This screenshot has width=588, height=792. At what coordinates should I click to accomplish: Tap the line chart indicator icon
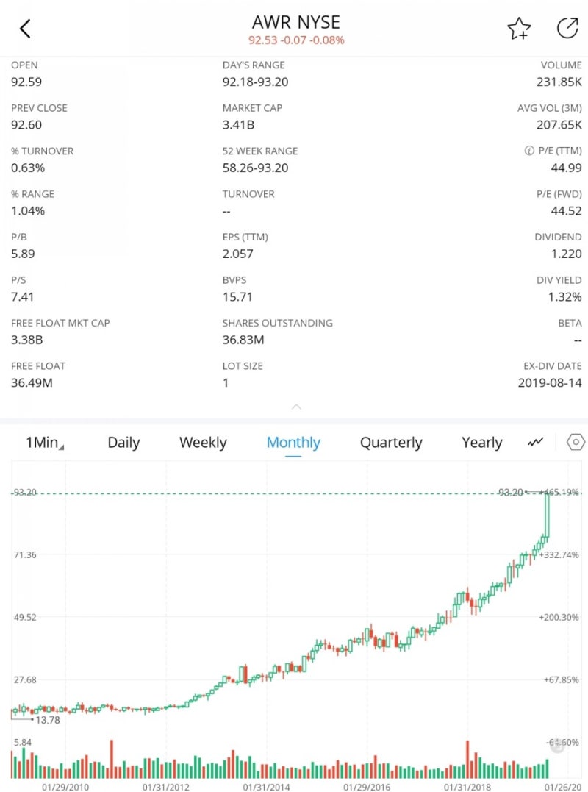point(536,442)
